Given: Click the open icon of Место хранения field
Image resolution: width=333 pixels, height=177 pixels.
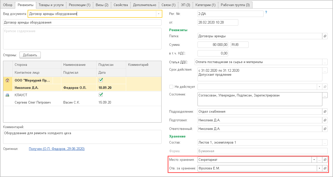Looking at the screenshot, I should [325, 160].
